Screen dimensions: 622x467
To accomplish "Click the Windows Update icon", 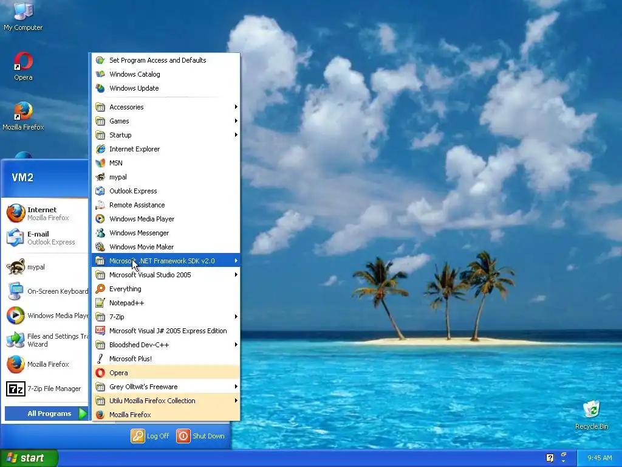I will [100, 88].
